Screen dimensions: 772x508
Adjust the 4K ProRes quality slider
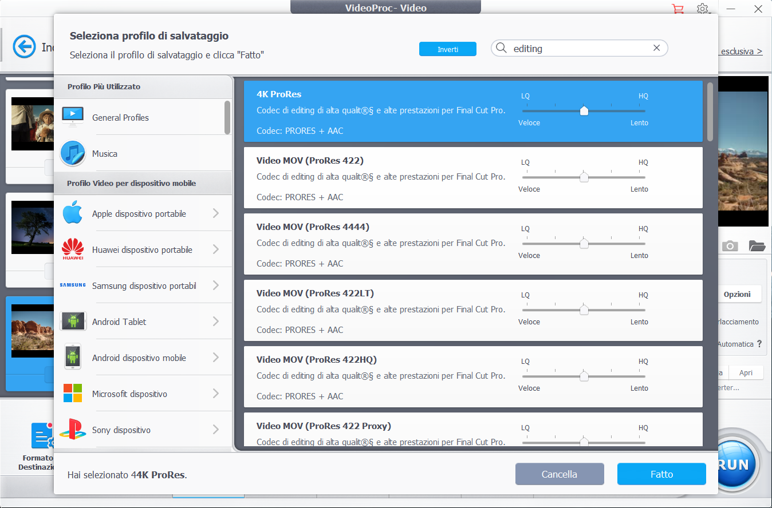point(584,111)
